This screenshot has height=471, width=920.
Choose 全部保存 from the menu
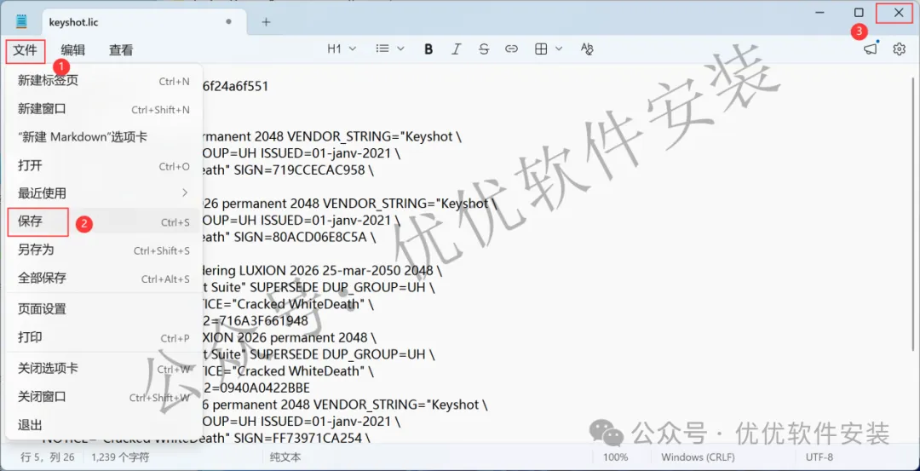tap(104, 279)
